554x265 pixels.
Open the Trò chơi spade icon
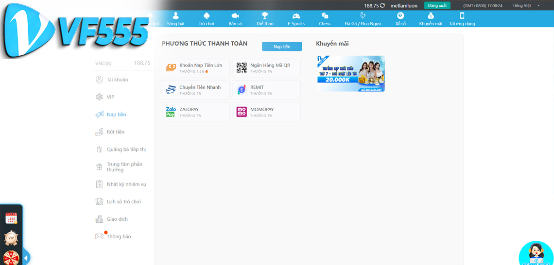[207, 16]
